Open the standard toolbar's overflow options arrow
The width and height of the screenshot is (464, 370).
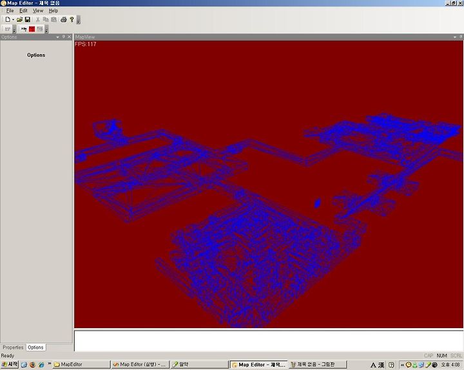79,20
